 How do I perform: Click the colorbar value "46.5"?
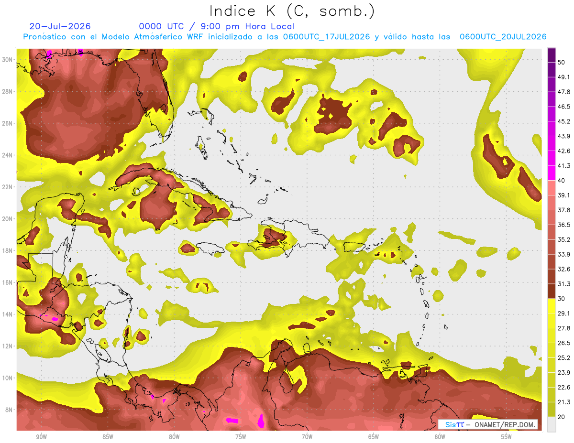tap(563, 107)
